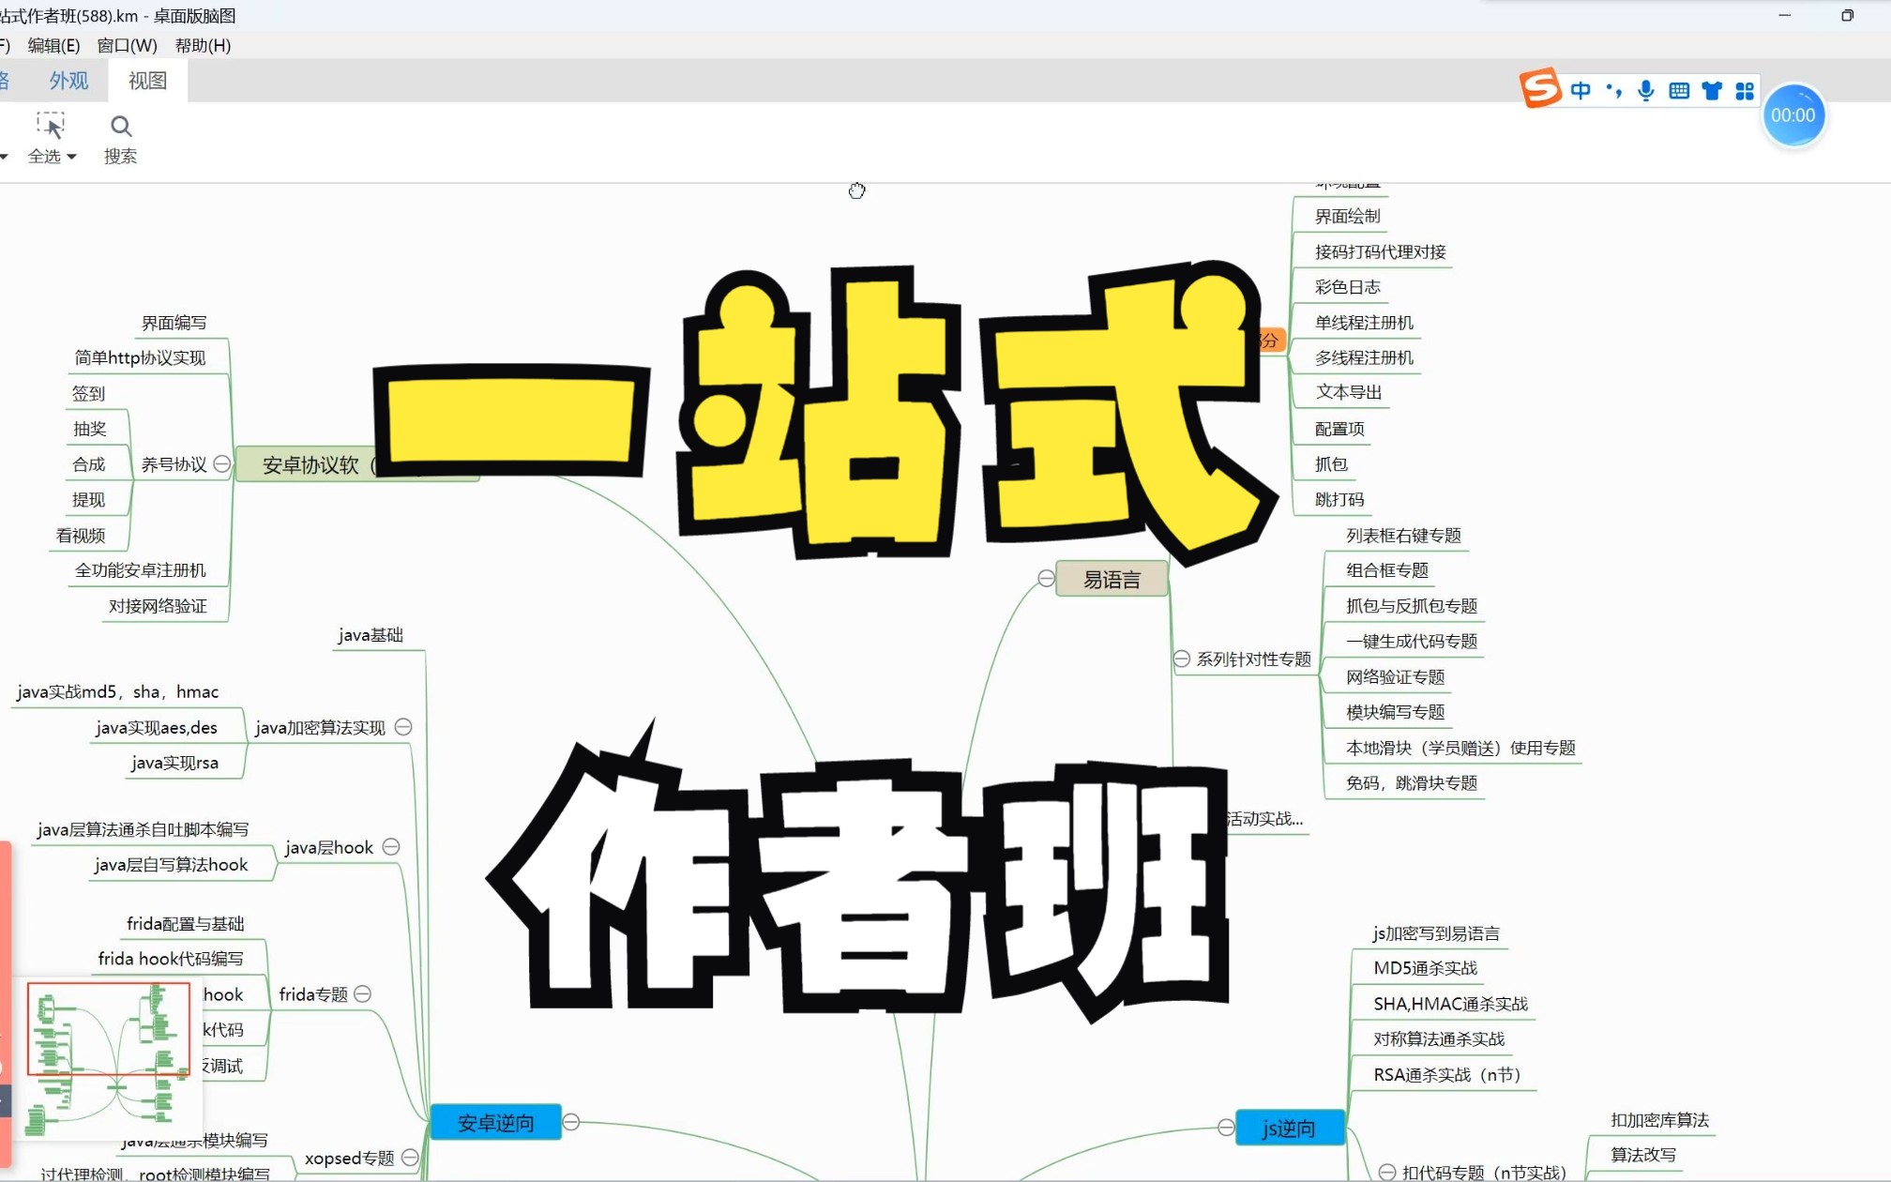Select the RSA通杀实战 node
Image resolution: width=1891 pixels, height=1182 pixels.
pos(1446,1075)
